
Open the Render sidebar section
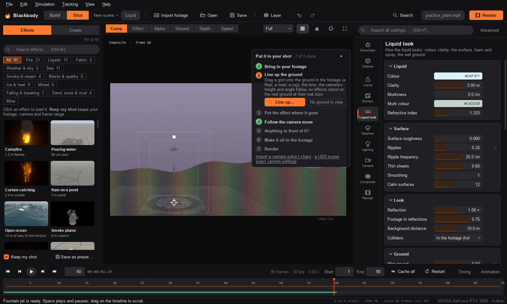[368, 195]
